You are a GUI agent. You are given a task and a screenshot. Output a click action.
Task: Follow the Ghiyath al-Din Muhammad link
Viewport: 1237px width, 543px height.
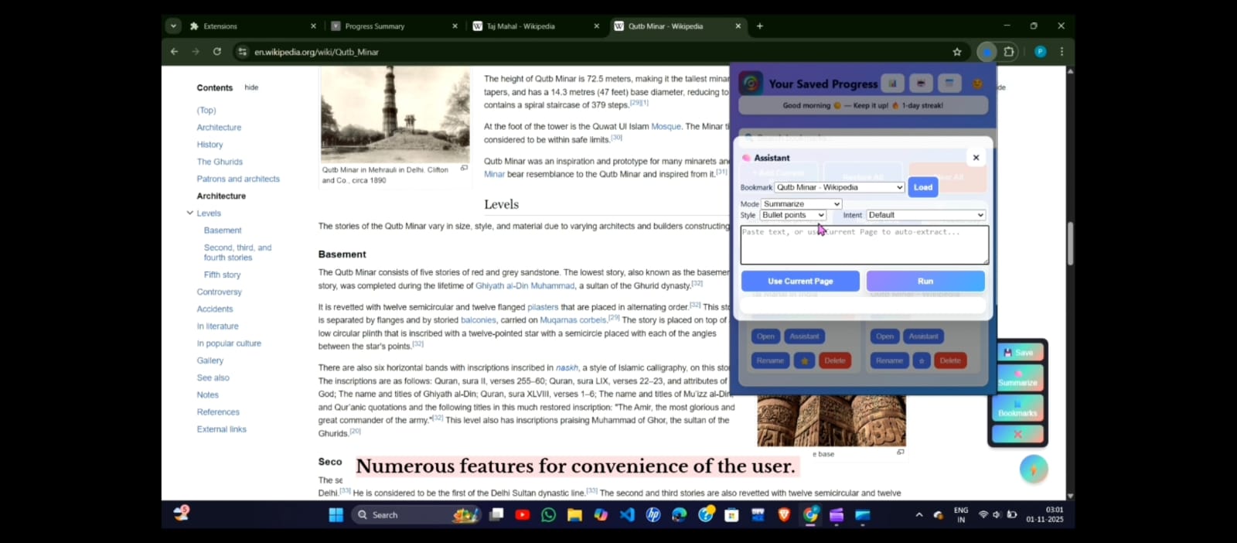525,285
